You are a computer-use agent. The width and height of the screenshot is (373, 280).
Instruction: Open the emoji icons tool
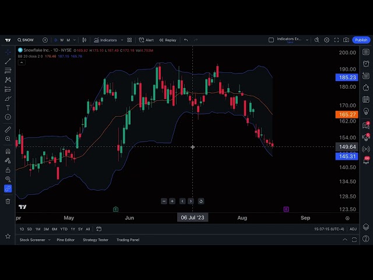8,117
